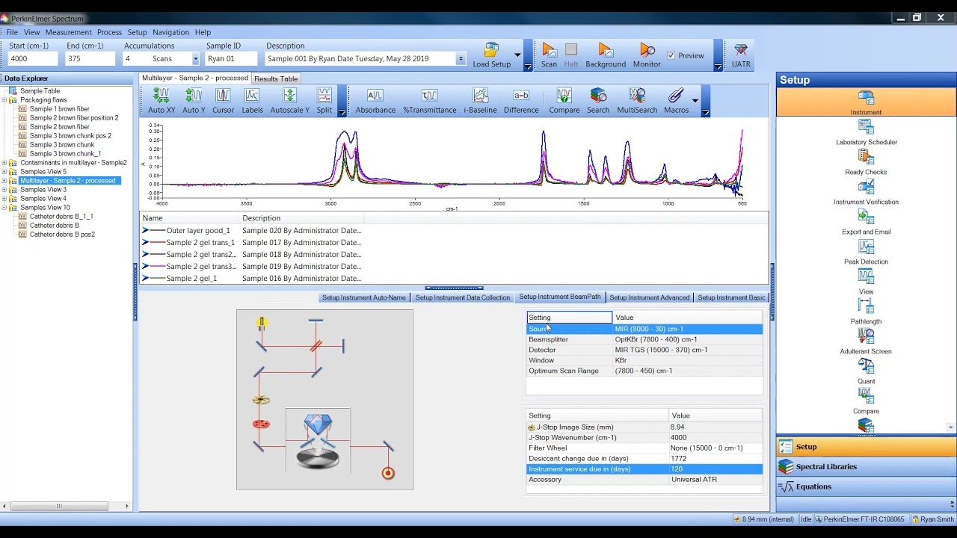Convert spectrum to %Transmittance

[429, 101]
